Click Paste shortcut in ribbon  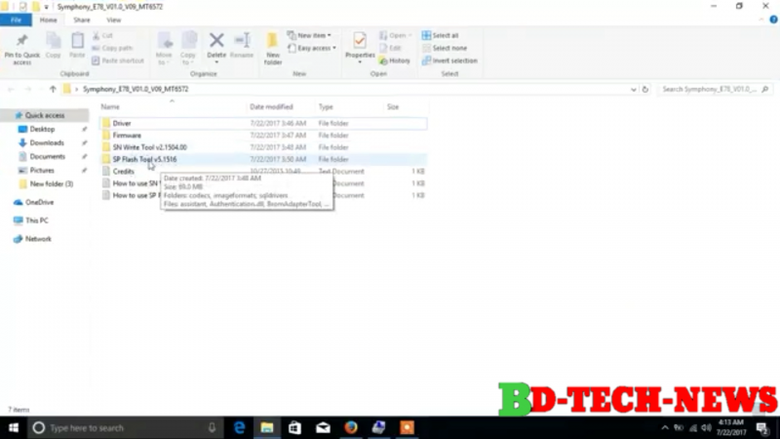click(118, 60)
